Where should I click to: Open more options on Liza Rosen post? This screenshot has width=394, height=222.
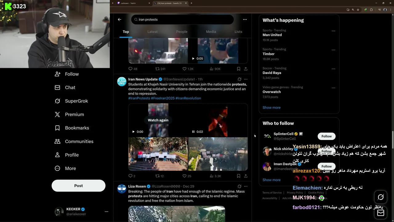pyautogui.click(x=246, y=186)
